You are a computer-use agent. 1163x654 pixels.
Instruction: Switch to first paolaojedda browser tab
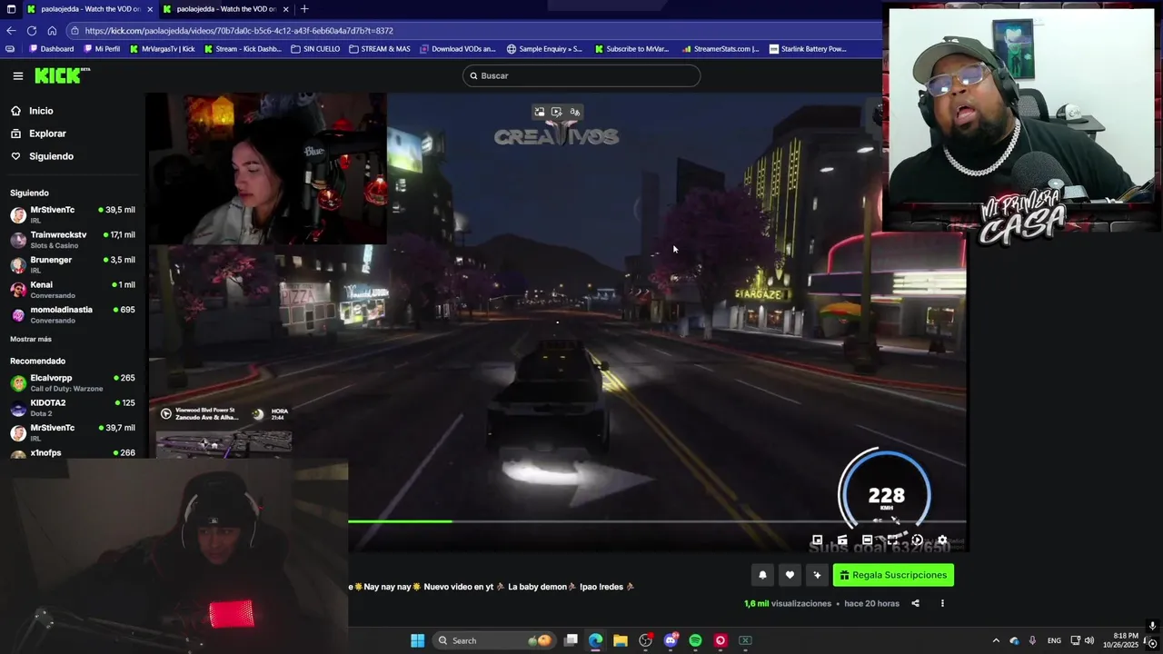tap(89, 9)
